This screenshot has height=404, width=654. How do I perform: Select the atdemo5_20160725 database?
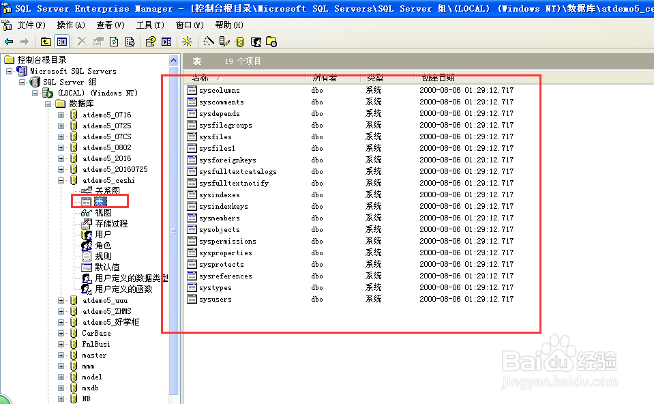click(115, 169)
